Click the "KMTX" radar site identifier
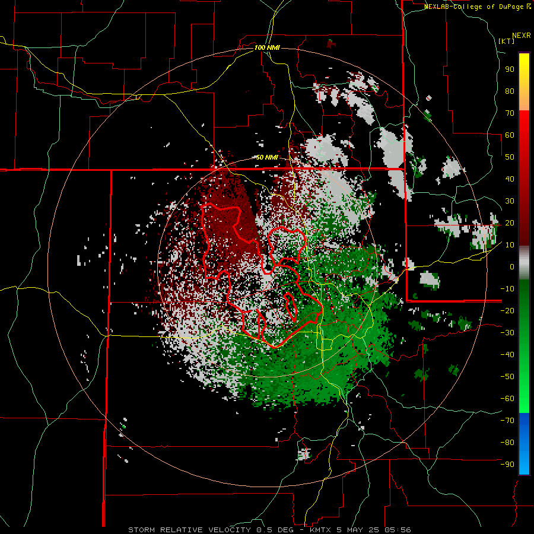534x534 pixels. 321,530
